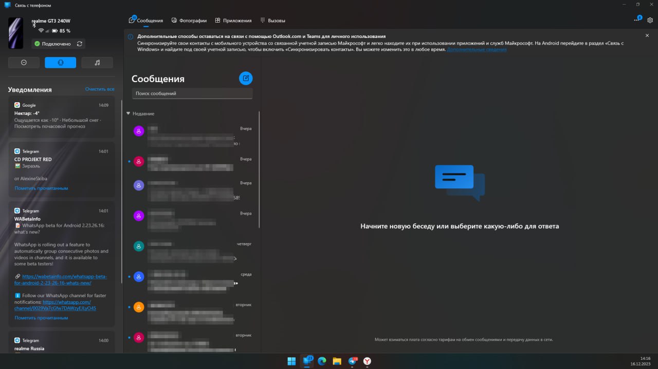This screenshot has height=369, width=658.
Task: Mark CD PROJEKT RED notification as read
Action: (41, 188)
